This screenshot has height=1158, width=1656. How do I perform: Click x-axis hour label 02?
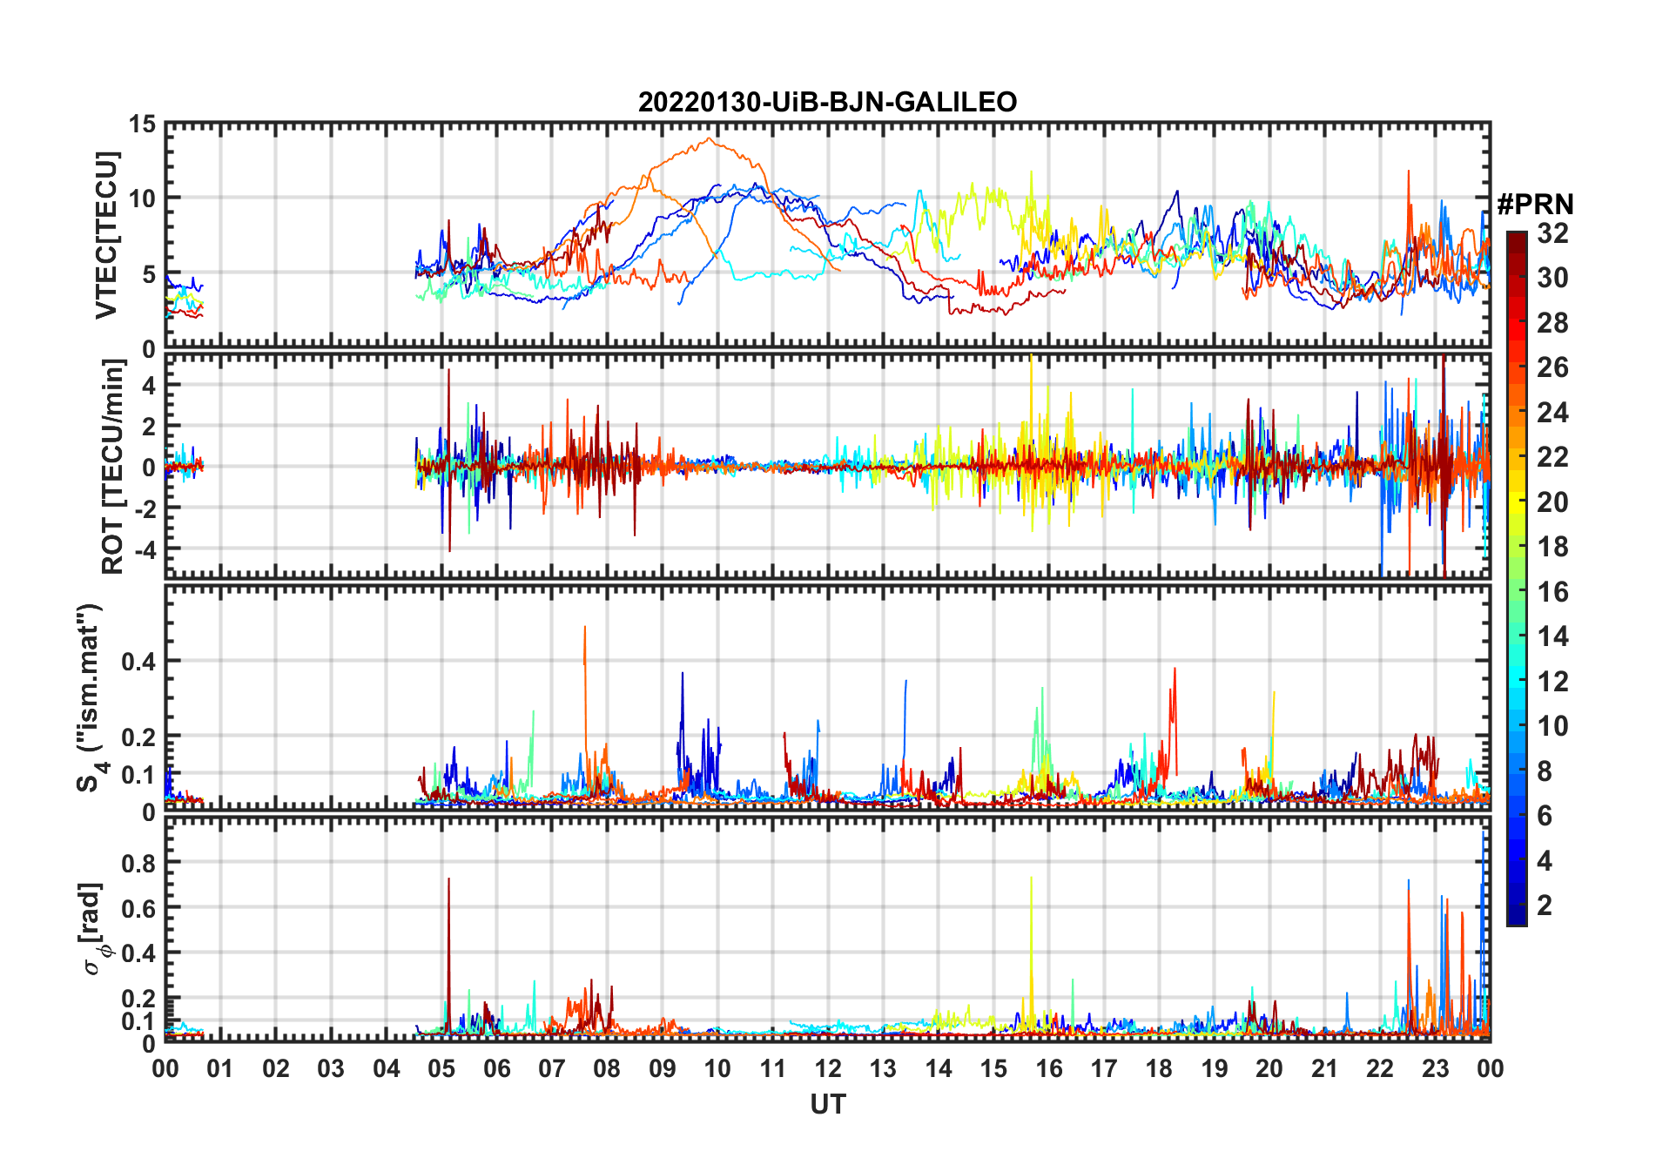point(276,1068)
